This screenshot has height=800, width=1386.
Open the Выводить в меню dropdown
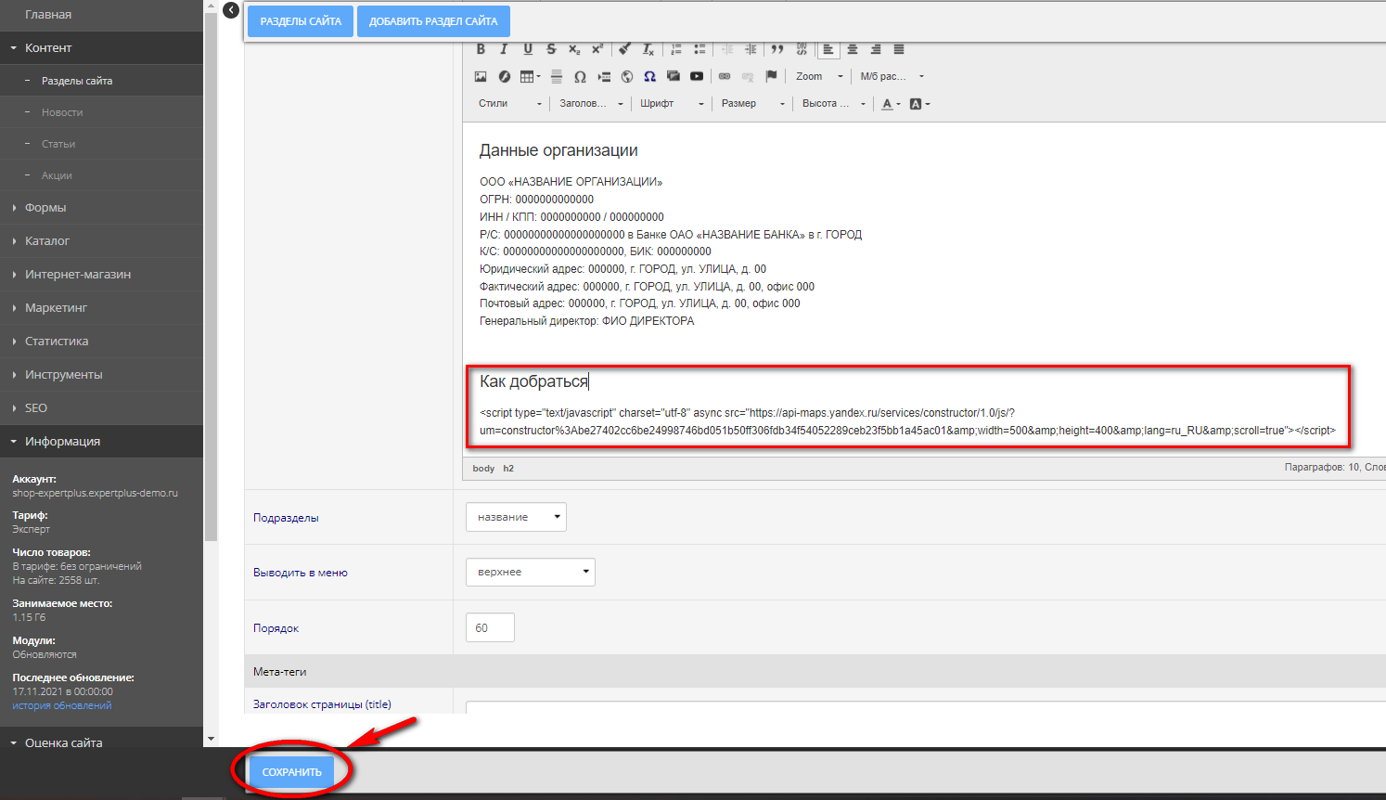530,572
